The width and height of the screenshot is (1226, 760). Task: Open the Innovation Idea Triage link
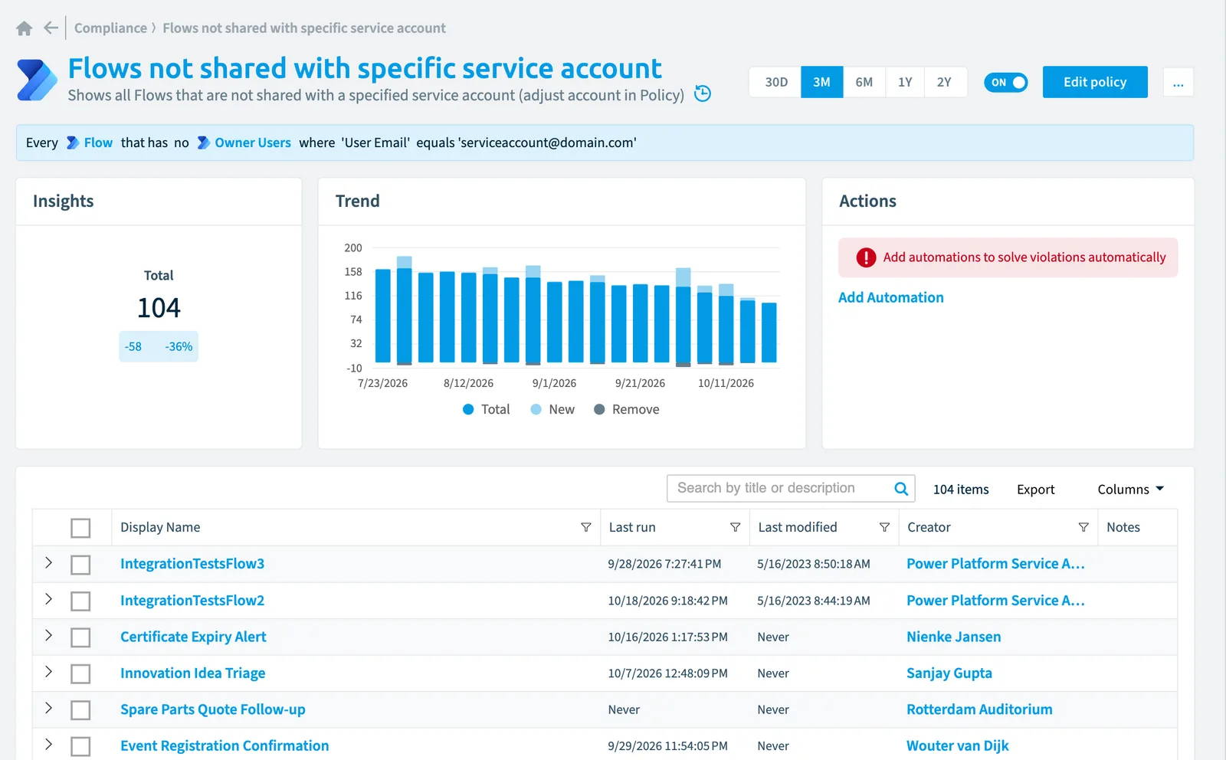pos(193,673)
